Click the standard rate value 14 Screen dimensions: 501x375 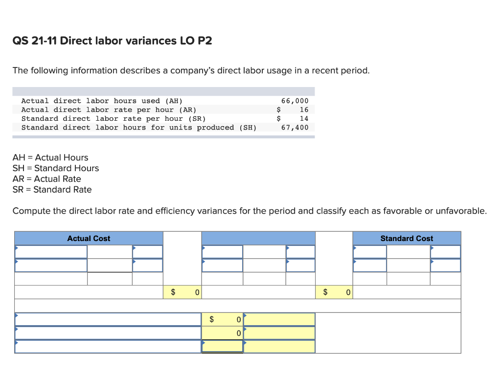click(x=304, y=118)
